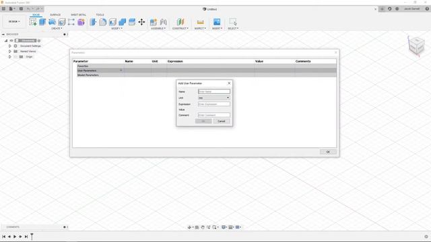Expand the Origin tree node
431x242 pixels.
pyautogui.click(x=10, y=56)
